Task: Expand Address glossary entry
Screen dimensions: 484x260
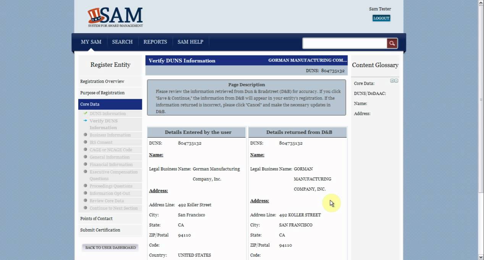Action: pos(362,114)
